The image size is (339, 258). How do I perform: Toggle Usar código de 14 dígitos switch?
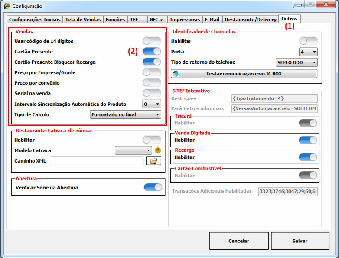(x=152, y=41)
